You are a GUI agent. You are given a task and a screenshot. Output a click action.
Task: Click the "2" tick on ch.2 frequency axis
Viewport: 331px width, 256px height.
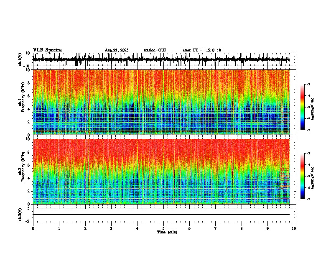29,191
